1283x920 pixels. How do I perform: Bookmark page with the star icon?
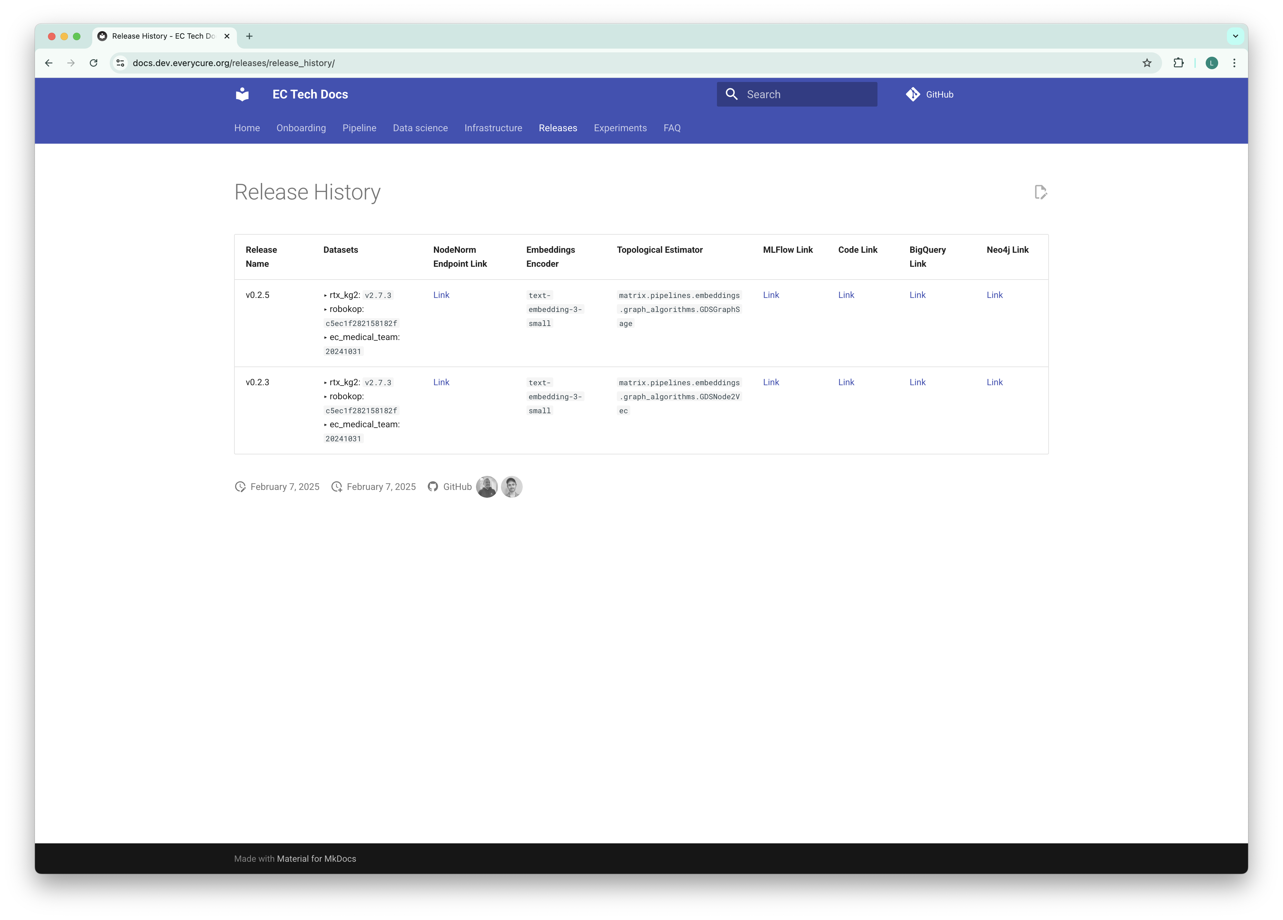click(x=1147, y=63)
